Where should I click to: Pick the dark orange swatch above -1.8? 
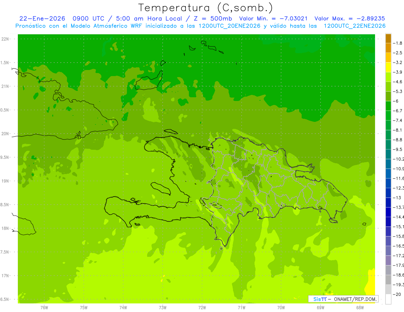point(389,38)
